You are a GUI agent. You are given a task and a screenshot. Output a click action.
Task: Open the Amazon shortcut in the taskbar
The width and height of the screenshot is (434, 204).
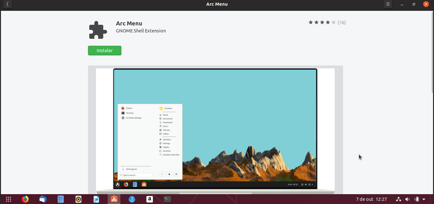pos(149,199)
